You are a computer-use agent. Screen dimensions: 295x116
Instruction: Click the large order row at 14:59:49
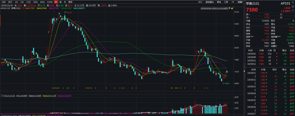coord(270,57)
